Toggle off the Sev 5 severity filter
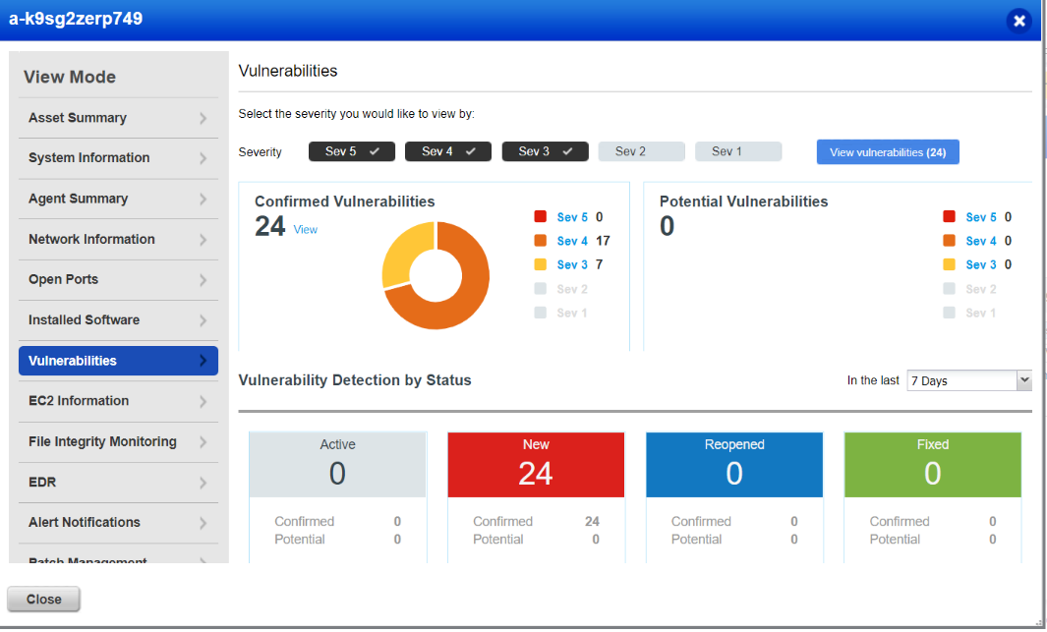The width and height of the screenshot is (1047, 632). (x=351, y=150)
